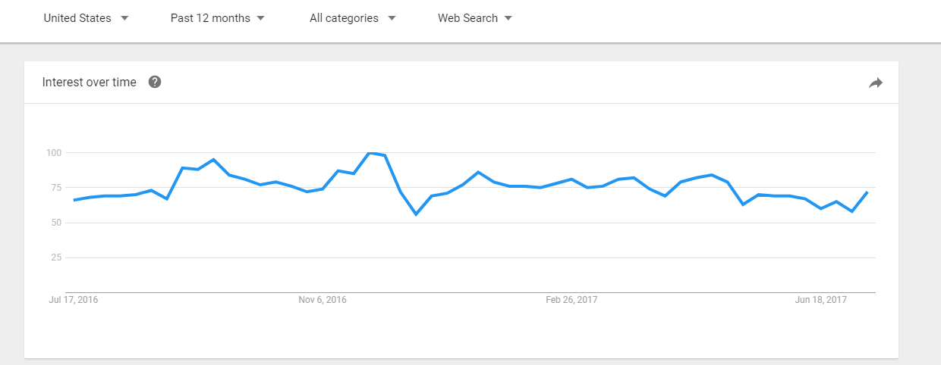Click the Feb 26, 2017 axis label

[571, 300]
